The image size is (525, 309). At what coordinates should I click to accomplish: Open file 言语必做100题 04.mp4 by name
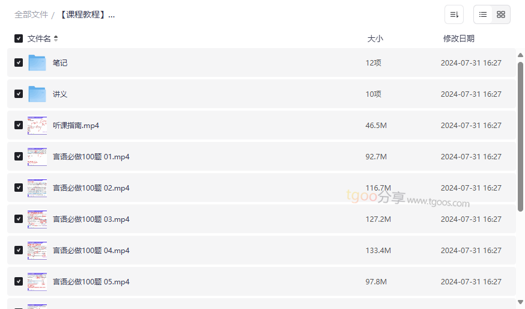pyautogui.click(x=91, y=250)
